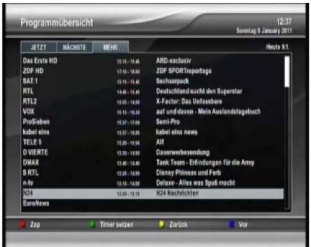Viewport: 311px width, 247px height.
Task: Click the 12:37 clock display
Action: (284, 22)
